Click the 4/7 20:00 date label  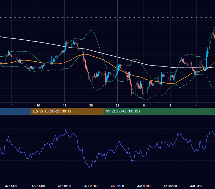[91, 186]
